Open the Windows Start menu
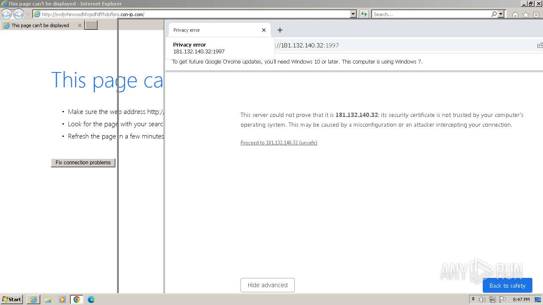 coord(12,299)
